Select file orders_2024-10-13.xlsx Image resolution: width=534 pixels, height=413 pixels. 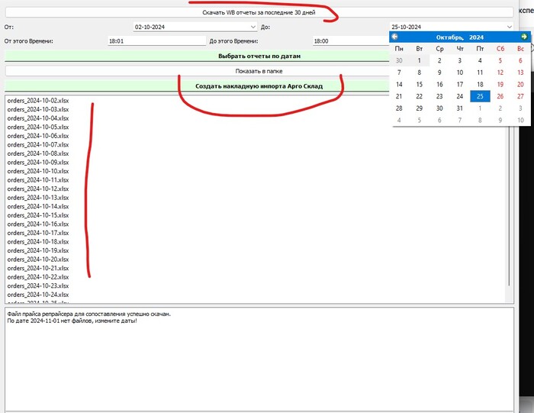[38, 198]
